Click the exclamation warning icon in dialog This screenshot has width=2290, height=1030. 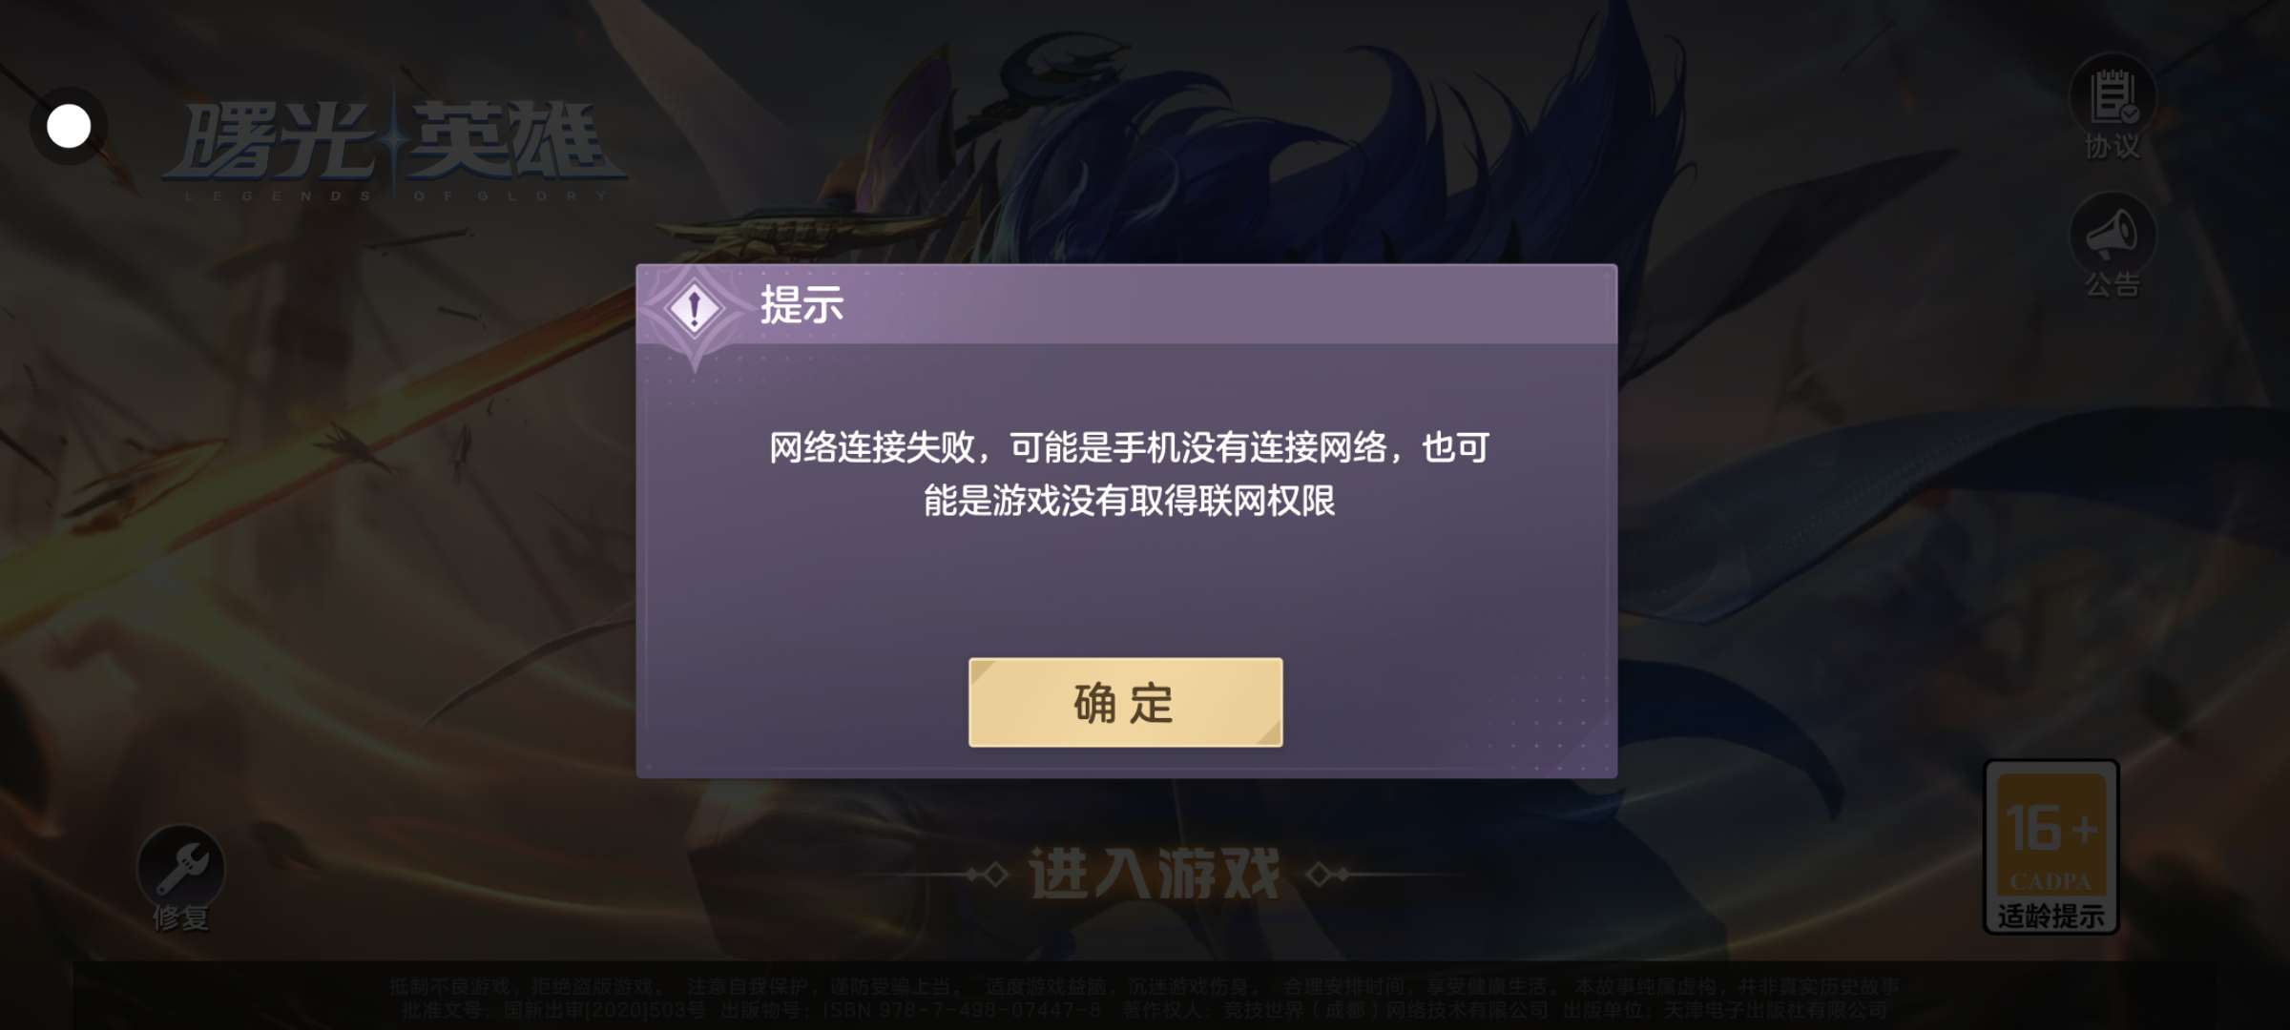point(695,308)
